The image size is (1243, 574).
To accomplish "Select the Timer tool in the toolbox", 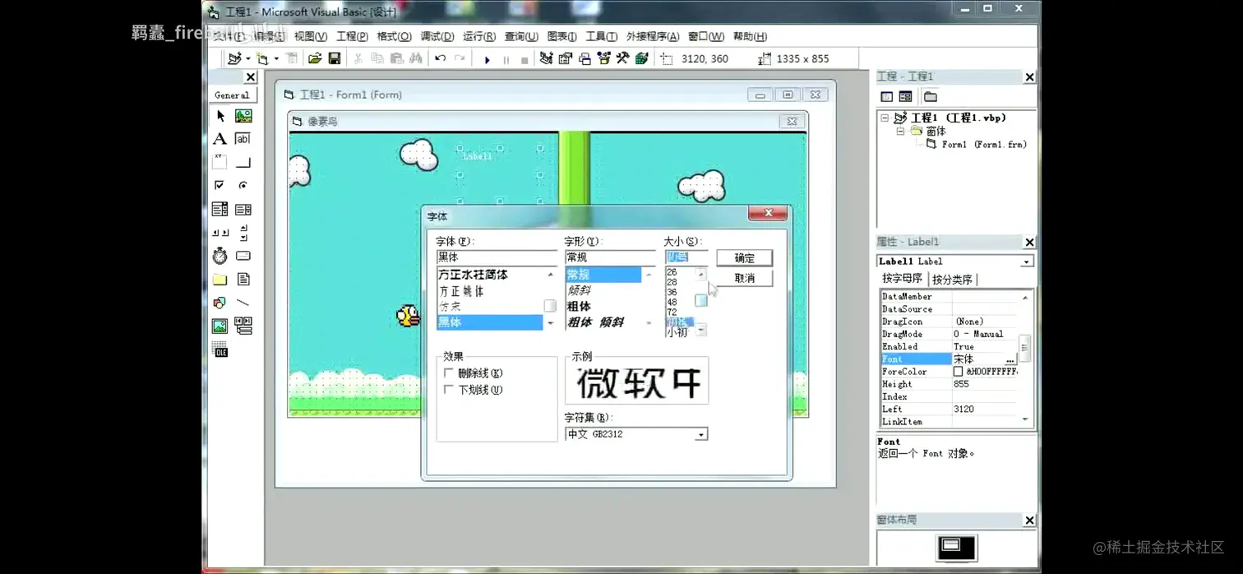I will point(220,256).
